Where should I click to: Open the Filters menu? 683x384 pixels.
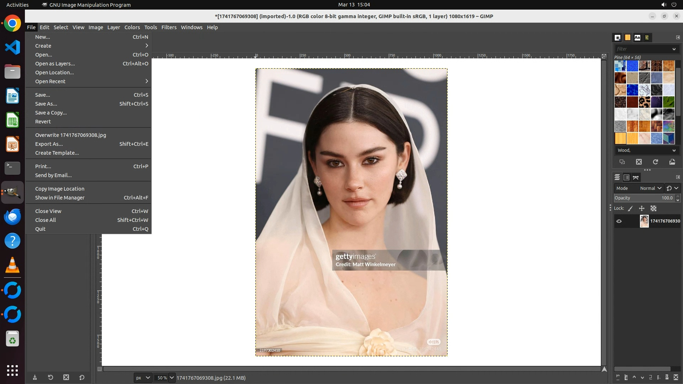(x=169, y=27)
